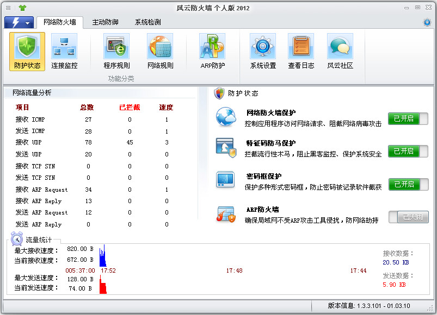The height and width of the screenshot is (315, 437).
Task: Click the red send traffic graph bars
Action: 103,285
